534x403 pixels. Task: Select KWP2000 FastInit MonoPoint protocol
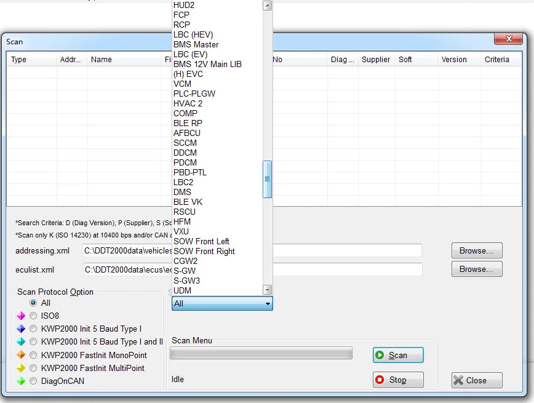pyautogui.click(x=33, y=355)
